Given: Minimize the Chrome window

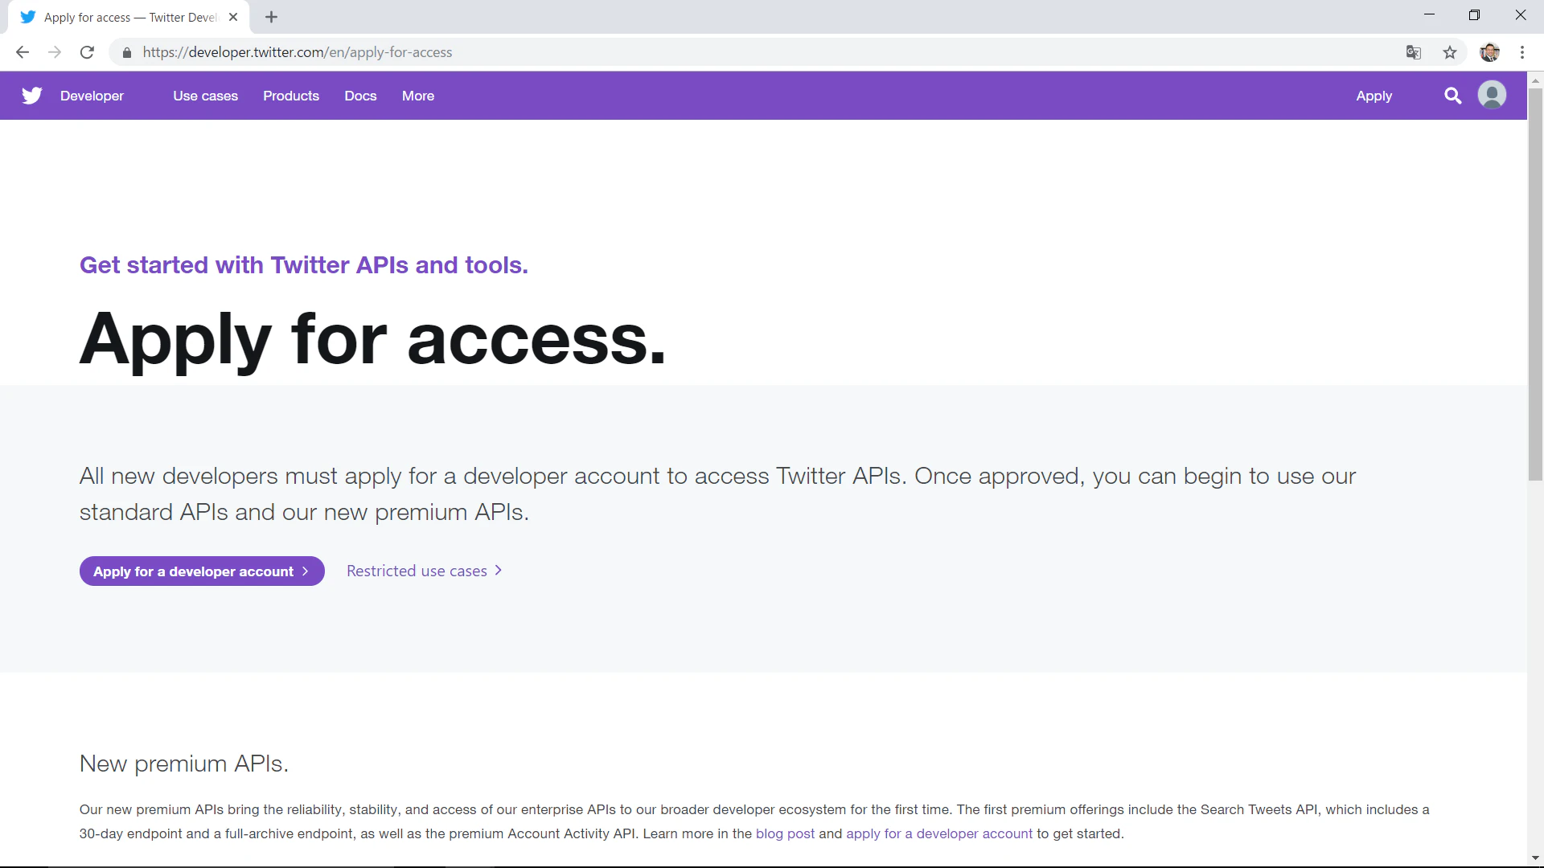Looking at the screenshot, I should [x=1429, y=15].
